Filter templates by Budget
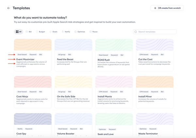The width and height of the screenshot is (196, 138). click(x=41, y=32)
